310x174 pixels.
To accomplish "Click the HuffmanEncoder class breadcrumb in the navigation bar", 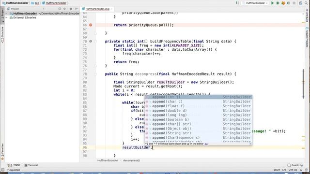I will click(x=54, y=3).
